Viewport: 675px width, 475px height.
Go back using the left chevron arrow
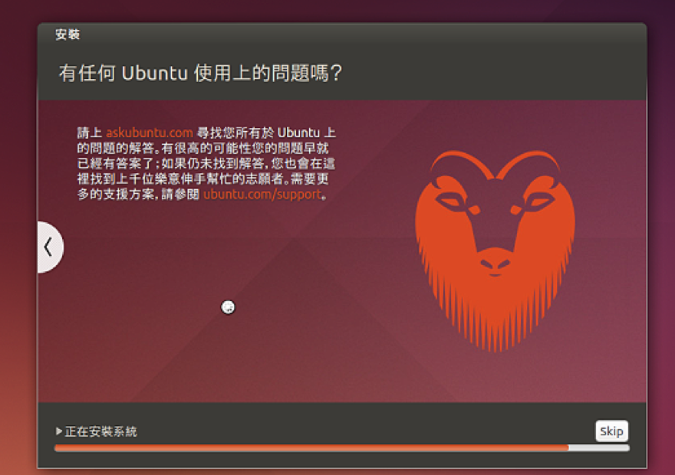pos(50,247)
